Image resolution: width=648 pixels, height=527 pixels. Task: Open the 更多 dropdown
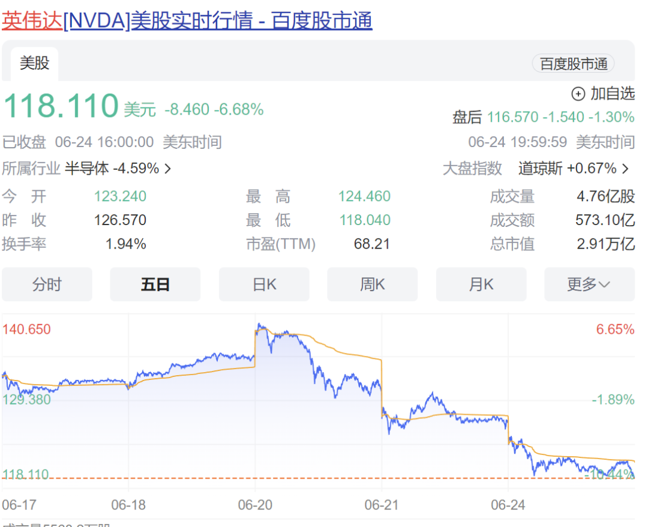[590, 285]
